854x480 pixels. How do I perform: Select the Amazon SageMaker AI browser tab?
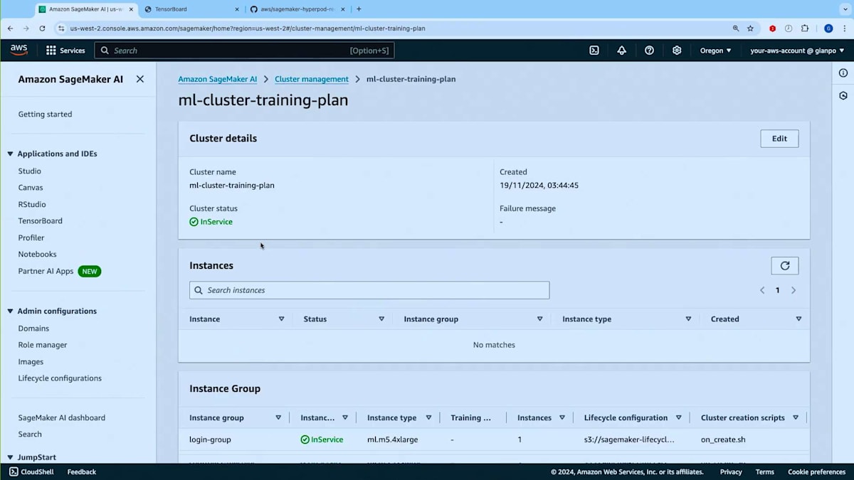[x=85, y=9]
